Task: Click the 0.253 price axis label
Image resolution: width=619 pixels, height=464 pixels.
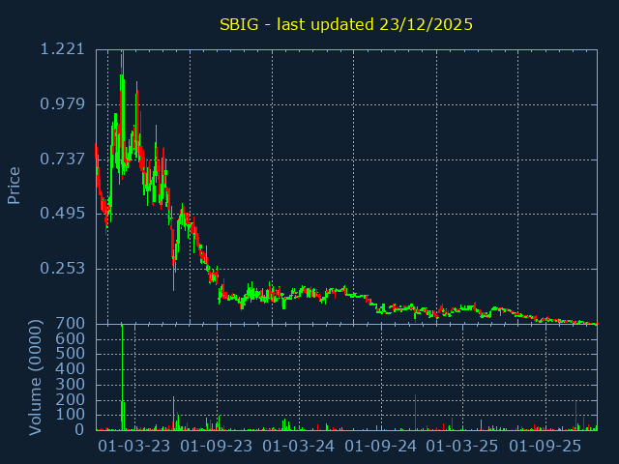Action: coord(63,268)
